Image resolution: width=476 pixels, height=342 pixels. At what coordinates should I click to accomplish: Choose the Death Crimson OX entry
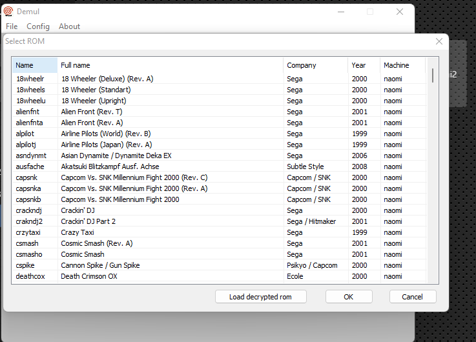[x=219, y=276]
